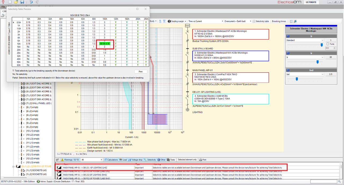Click the tr slider handle
Screen dimensions: 344x185
tap(317, 62)
